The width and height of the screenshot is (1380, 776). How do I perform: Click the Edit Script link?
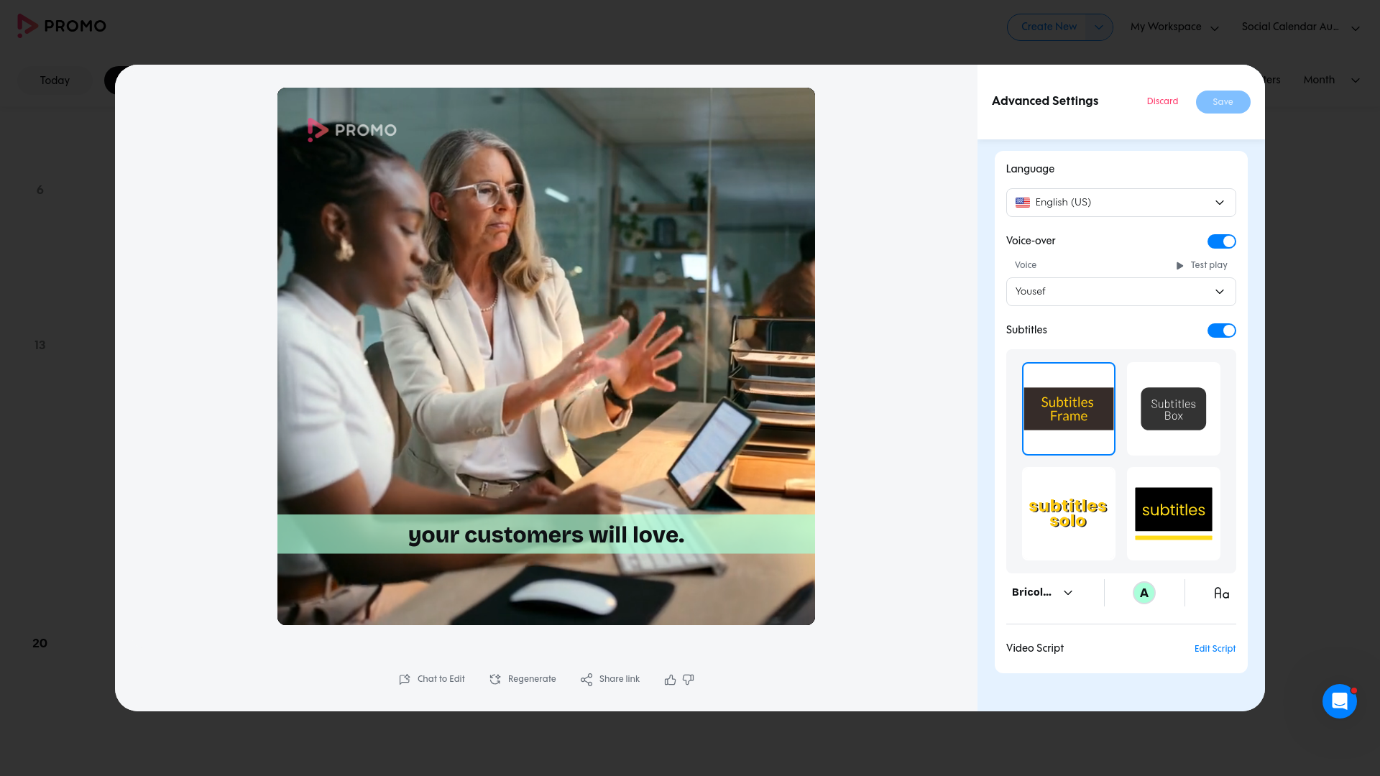click(x=1215, y=649)
